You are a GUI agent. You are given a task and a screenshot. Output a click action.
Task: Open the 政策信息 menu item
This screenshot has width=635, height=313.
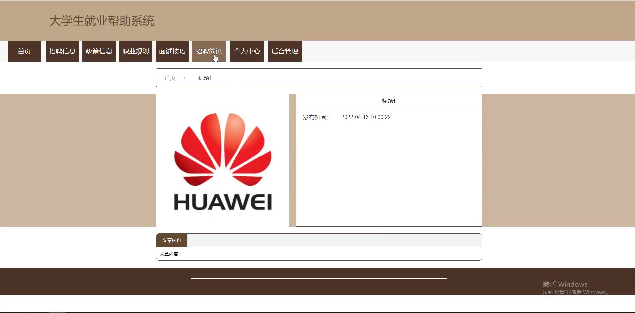click(x=99, y=51)
